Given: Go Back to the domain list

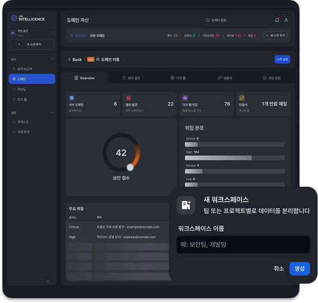Looking at the screenshot, I should (75, 60).
